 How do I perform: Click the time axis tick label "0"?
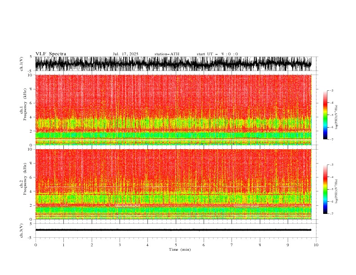pos(36,245)
